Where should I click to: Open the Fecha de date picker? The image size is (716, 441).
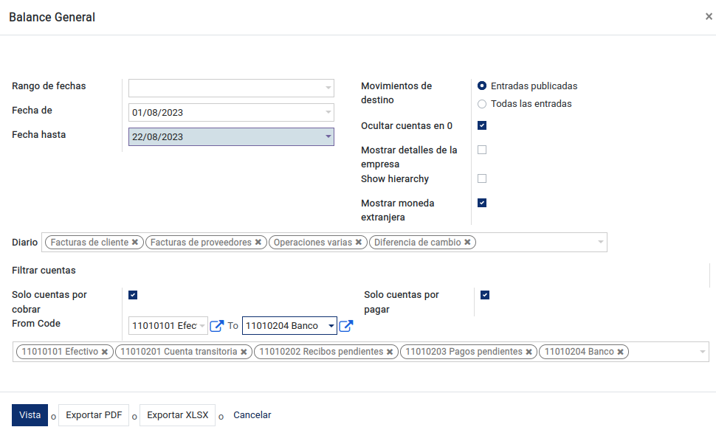tap(231, 113)
